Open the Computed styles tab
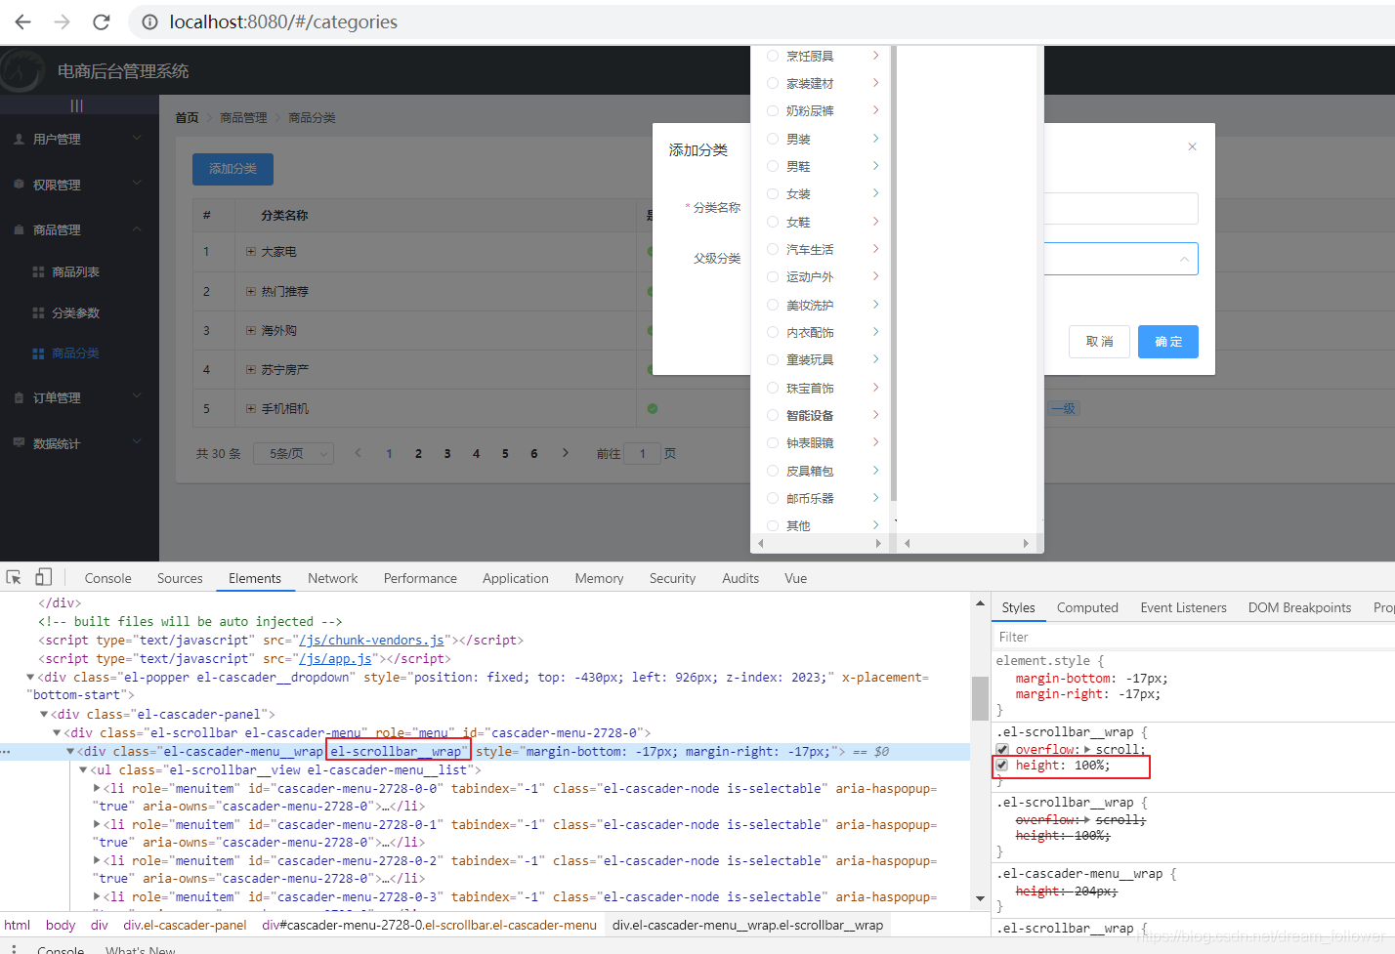1395x954 pixels. 1087,607
